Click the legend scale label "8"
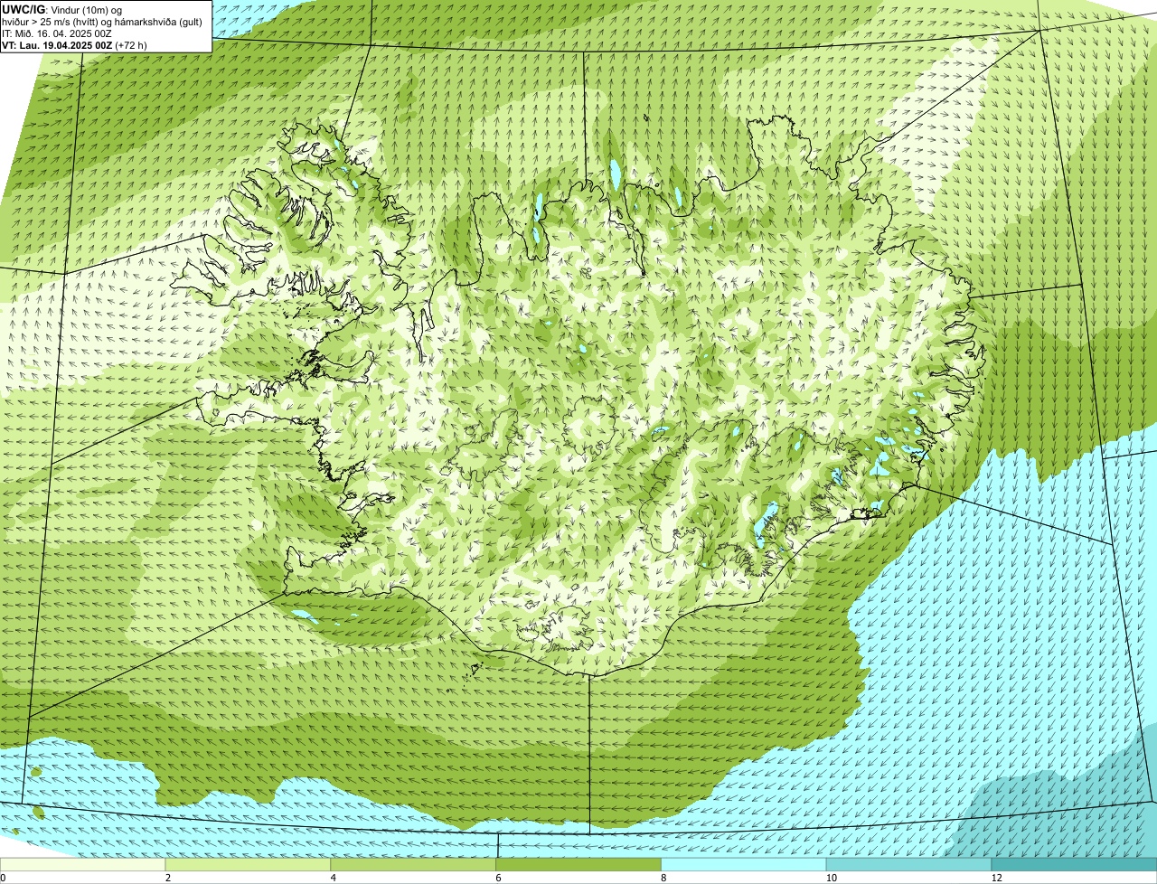This screenshot has width=1157, height=884. (x=664, y=878)
